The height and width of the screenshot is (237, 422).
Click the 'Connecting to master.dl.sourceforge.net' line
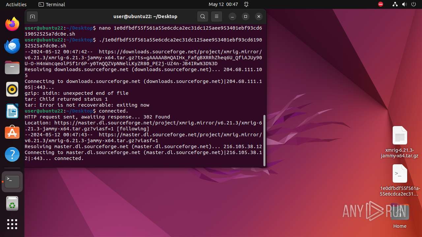point(143,155)
